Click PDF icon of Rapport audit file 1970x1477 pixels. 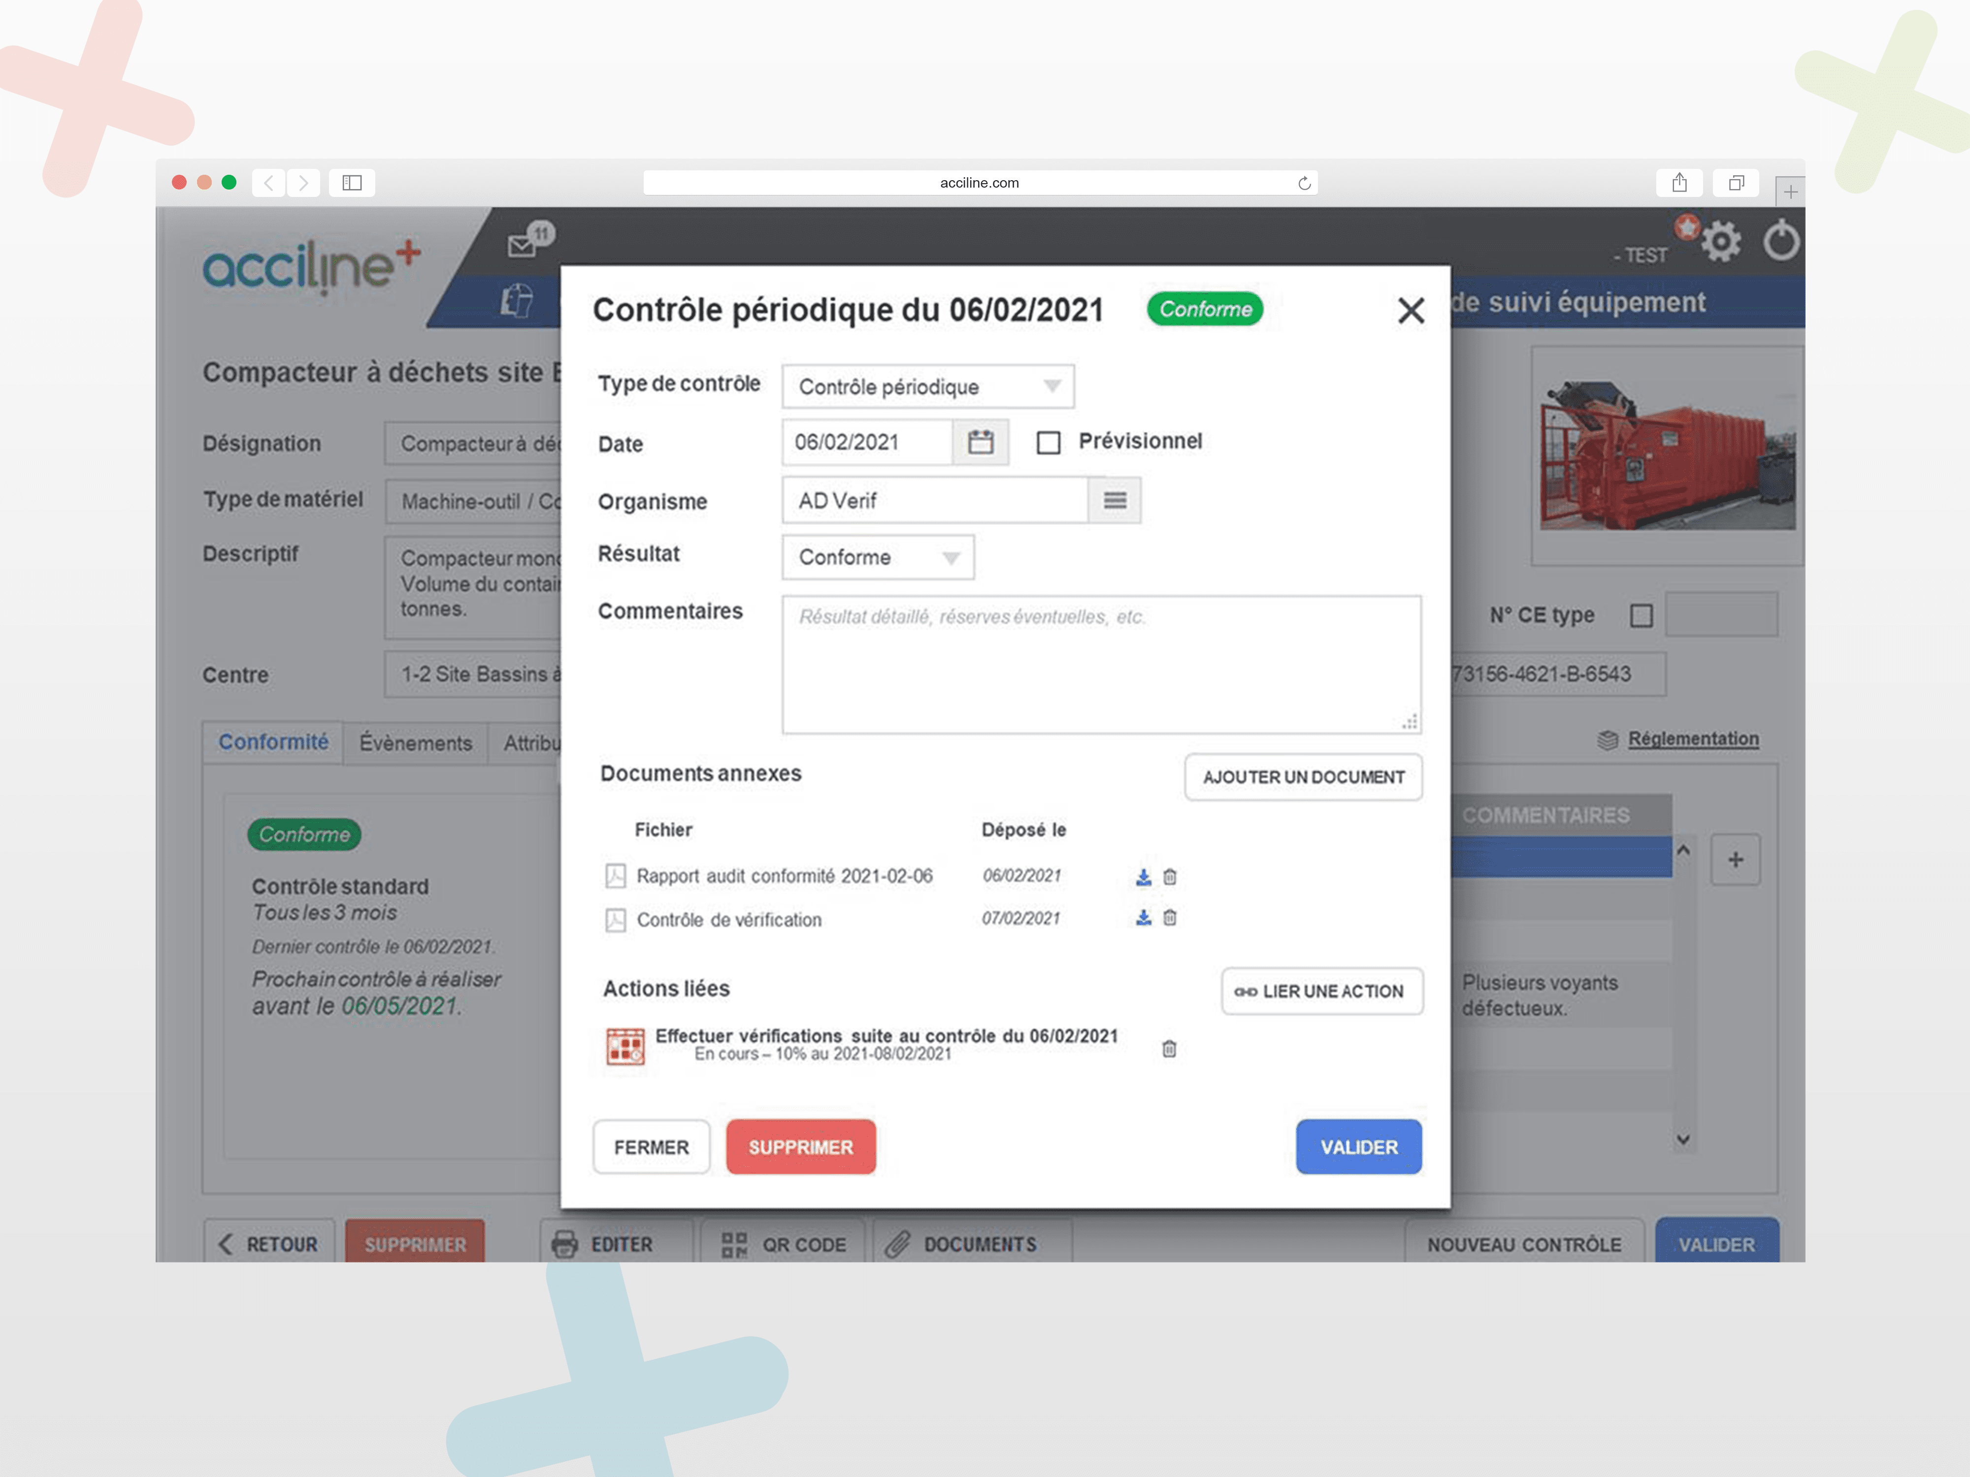[x=616, y=876]
